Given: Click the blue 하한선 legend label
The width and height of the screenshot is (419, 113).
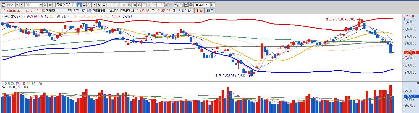Looking at the screenshot, I should coord(127,16).
